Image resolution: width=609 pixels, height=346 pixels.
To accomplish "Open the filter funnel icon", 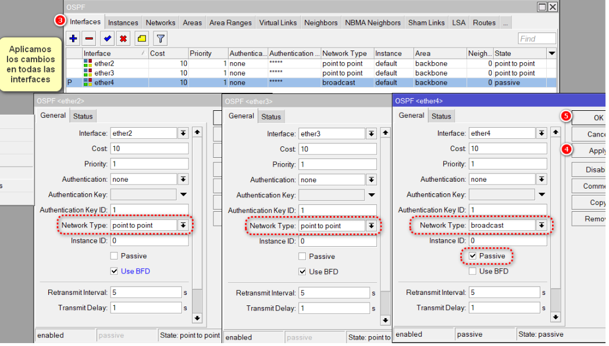I will click(161, 39).
